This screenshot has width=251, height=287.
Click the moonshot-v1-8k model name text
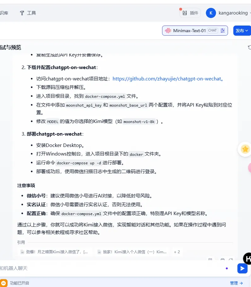point(139,122)
